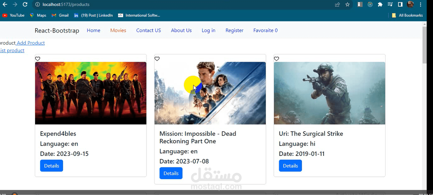Bookmark this page with the star icon

click(x=347, y=5)
